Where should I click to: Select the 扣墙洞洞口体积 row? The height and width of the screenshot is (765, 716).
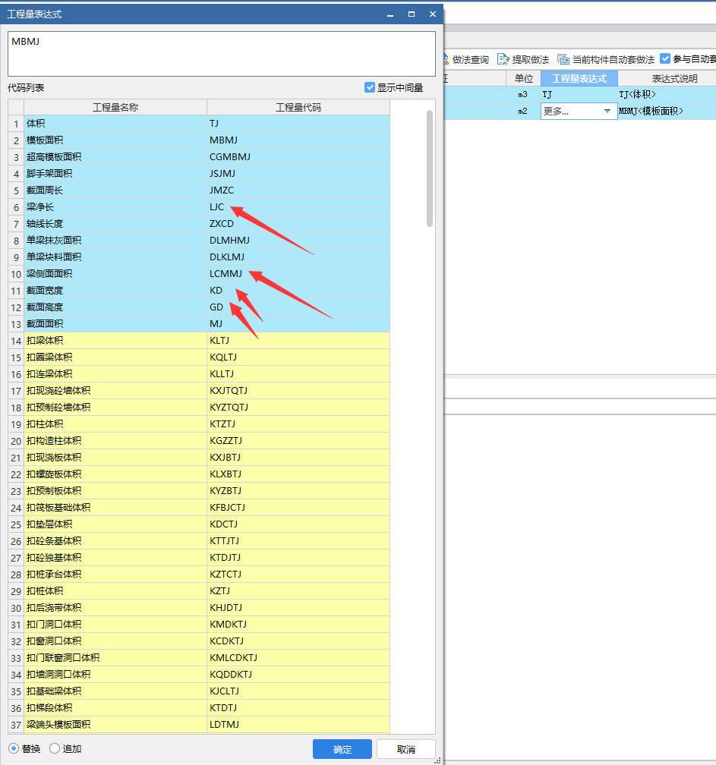(207, 674)
